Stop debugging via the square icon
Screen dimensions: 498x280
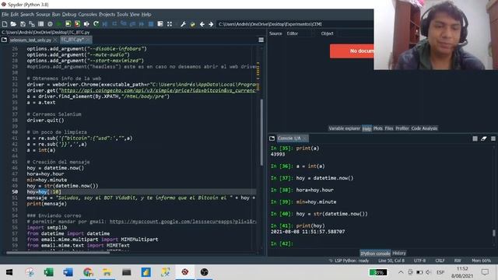tap(151, 24)
